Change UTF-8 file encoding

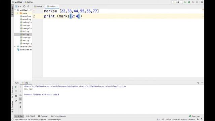pyautogui.click(x=168, y=119)
